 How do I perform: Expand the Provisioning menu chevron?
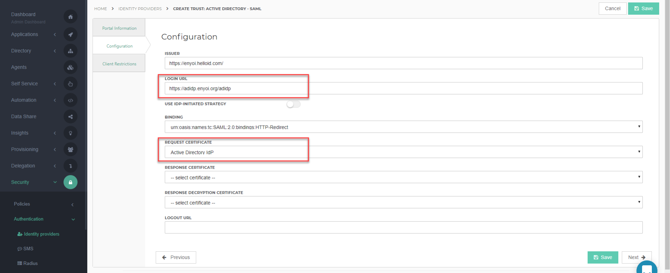click(55, 149)
